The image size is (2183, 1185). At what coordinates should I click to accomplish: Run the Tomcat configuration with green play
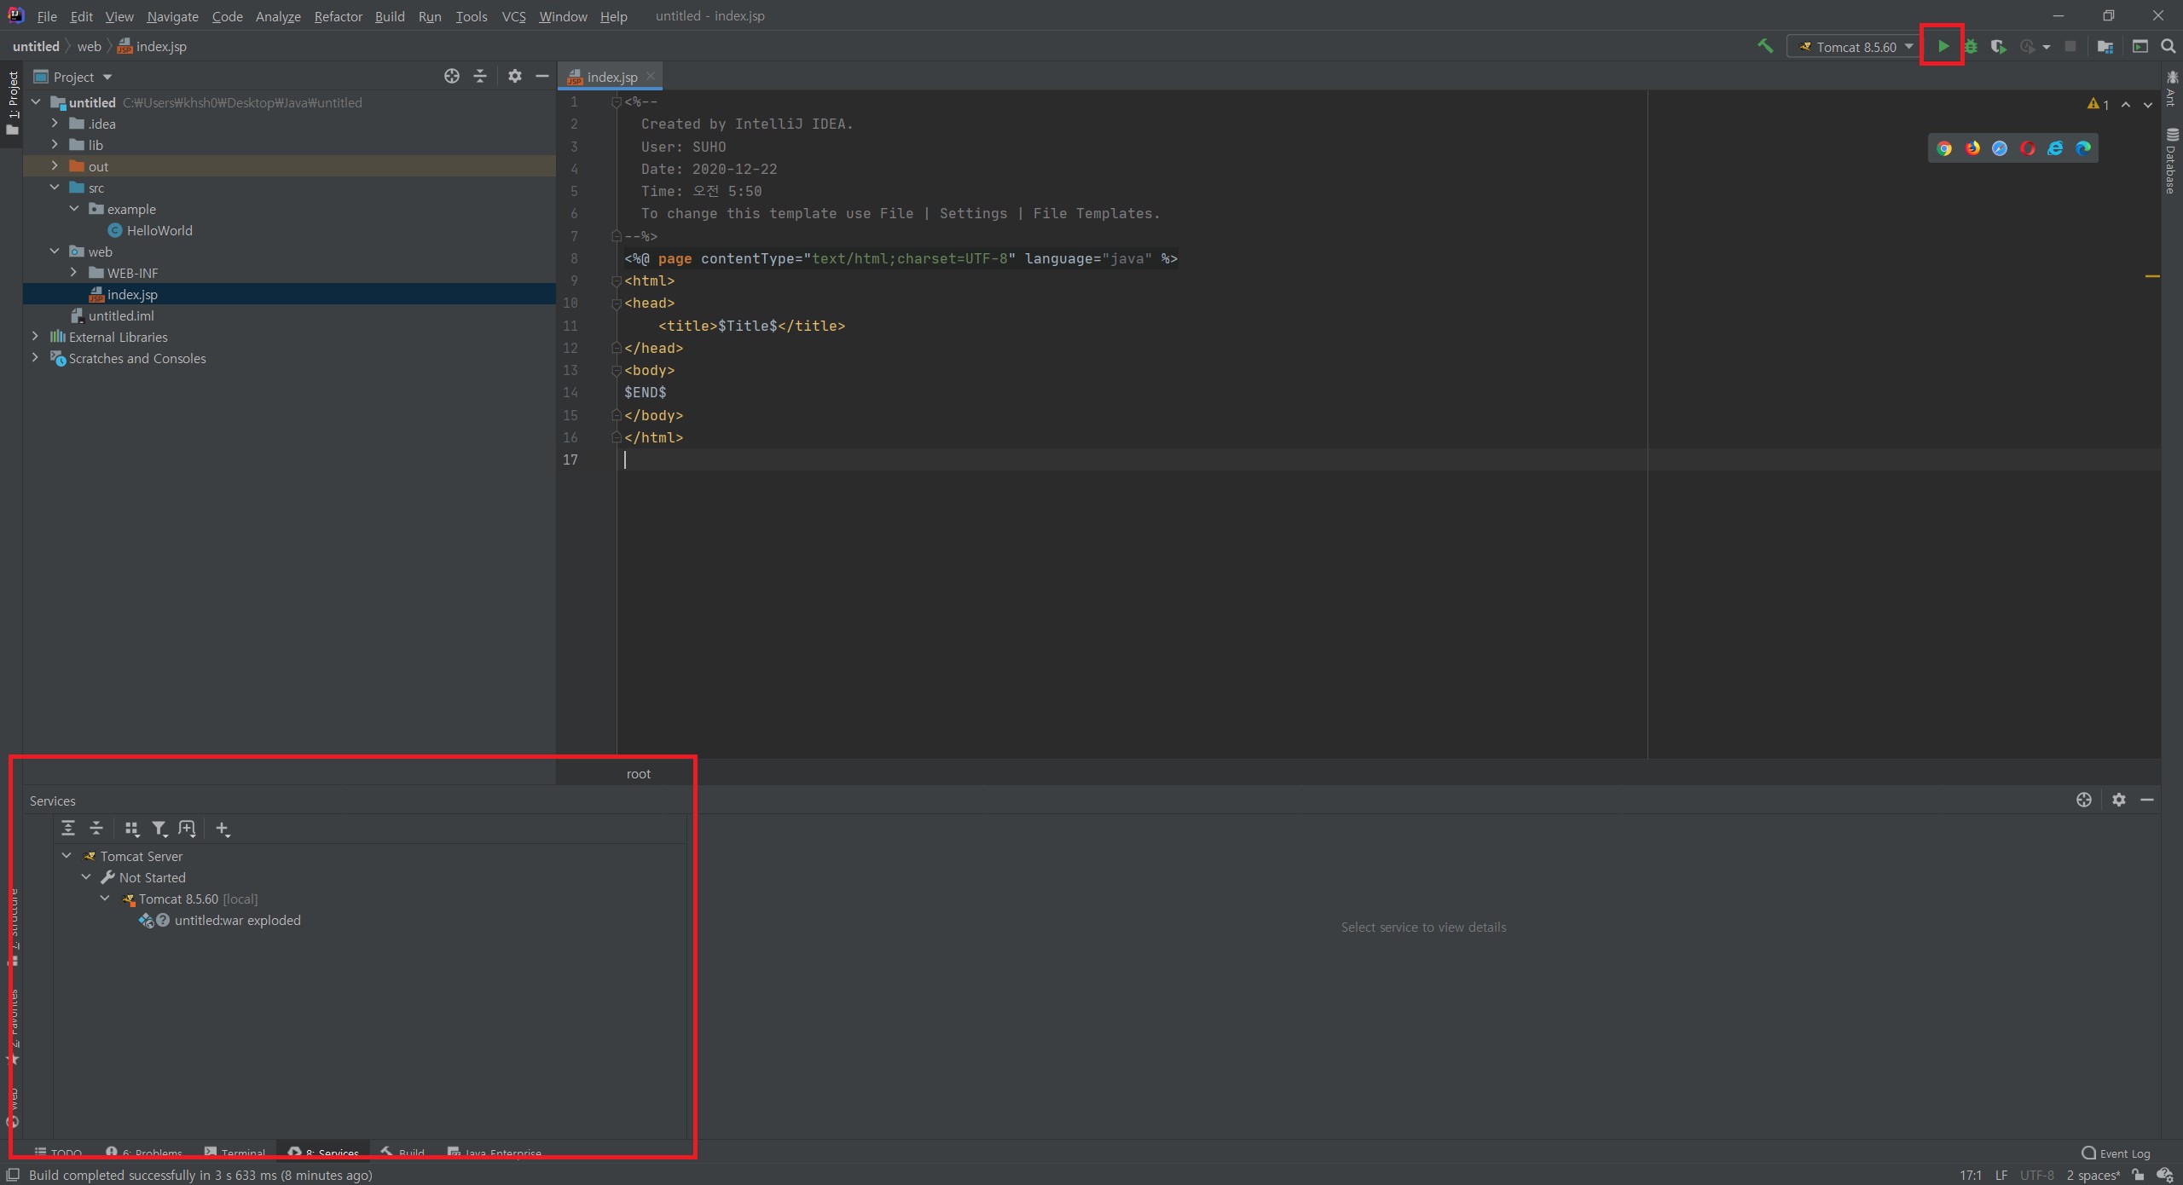(1943, 46)
